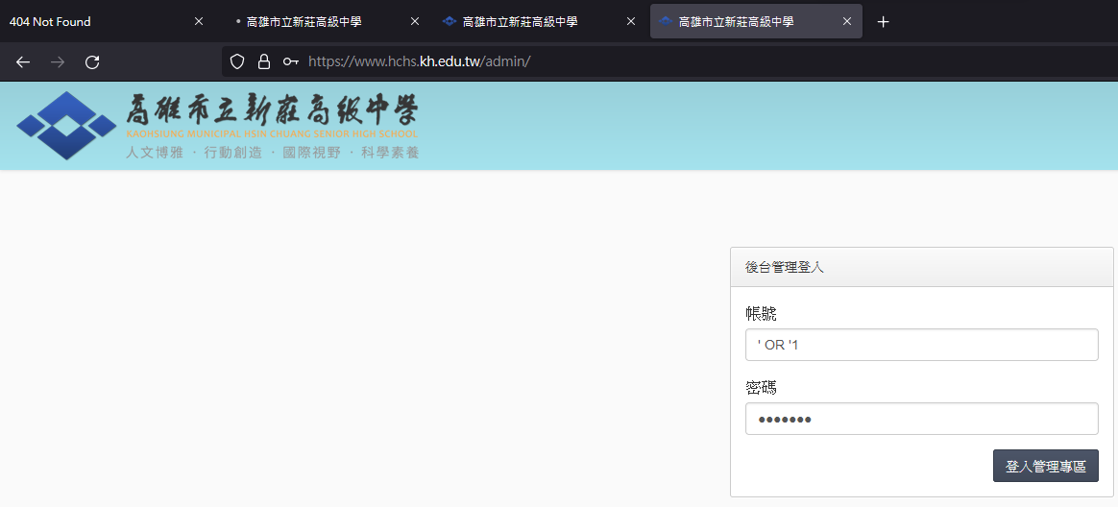Click the 高雄市立新莊高級中學 header title
Screen dimensions: 1118x507
tap(272, 109)
